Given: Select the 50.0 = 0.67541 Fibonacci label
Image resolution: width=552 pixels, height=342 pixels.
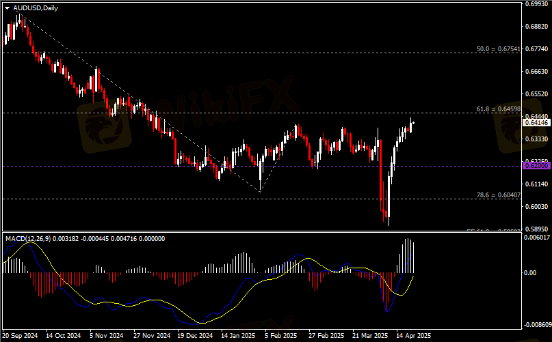Looking at the screenshot, I should 498,49.
